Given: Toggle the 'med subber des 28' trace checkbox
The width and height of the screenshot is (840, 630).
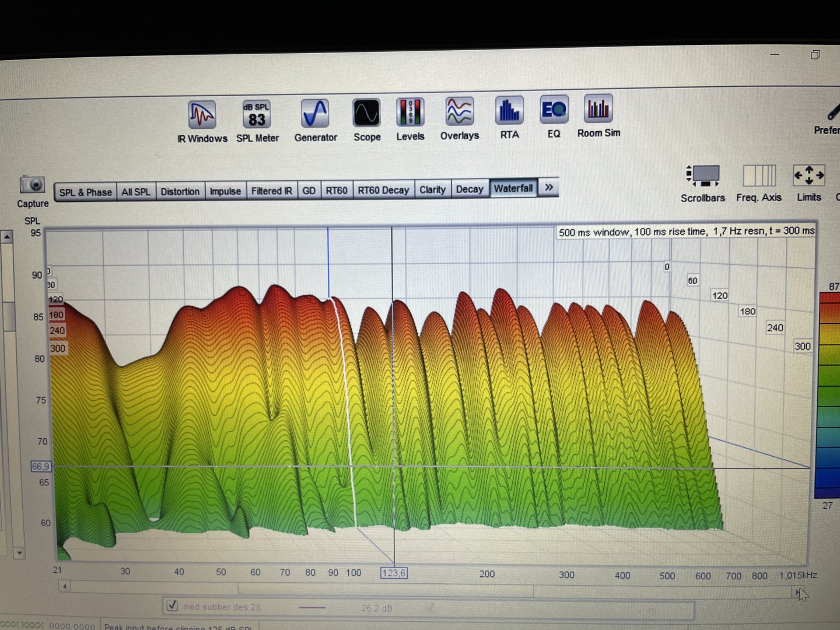Looking at the screenshot, I should (172, 605).
